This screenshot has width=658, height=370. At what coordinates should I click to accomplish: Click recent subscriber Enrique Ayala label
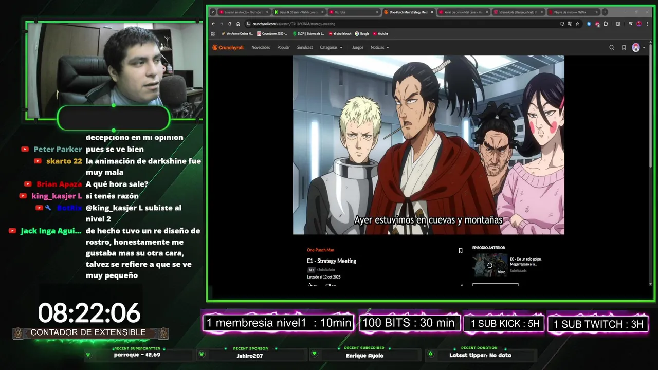coord(364,355)
